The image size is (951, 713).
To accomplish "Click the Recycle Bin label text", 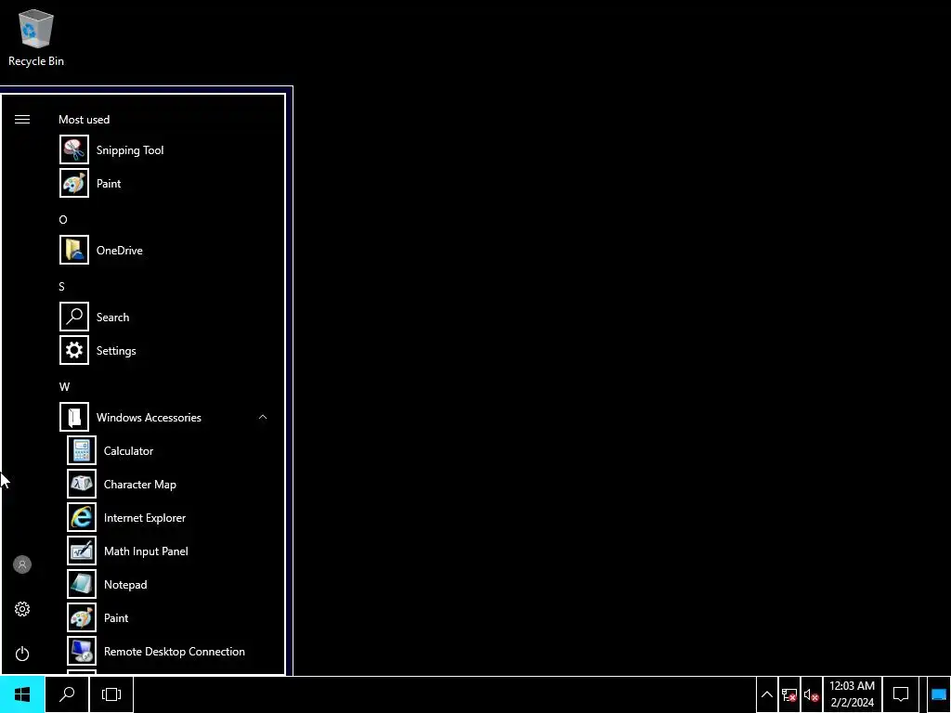I will point(36,60).
